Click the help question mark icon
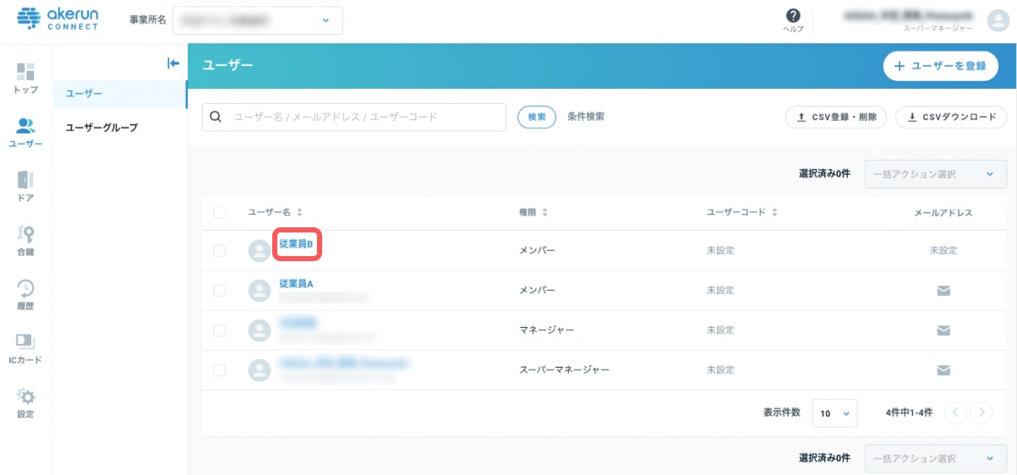Screen dimensions: 1017x475 click(792, 16)
